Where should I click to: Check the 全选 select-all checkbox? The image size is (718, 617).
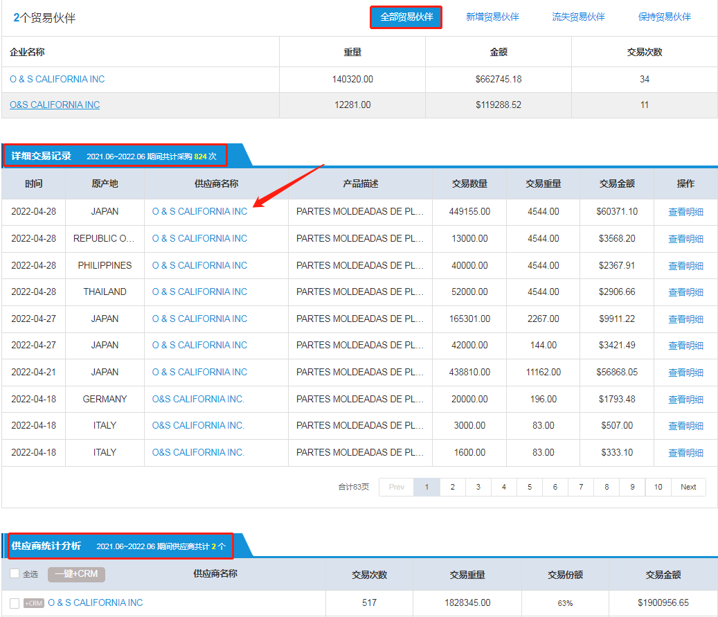tap(15, 574)
